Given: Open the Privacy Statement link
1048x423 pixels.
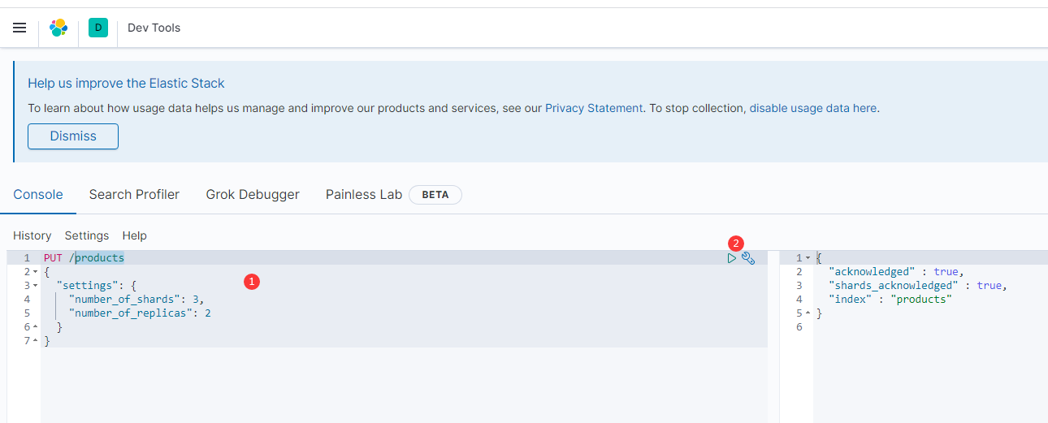Looking at the screenshot, I should click(594, 108).
